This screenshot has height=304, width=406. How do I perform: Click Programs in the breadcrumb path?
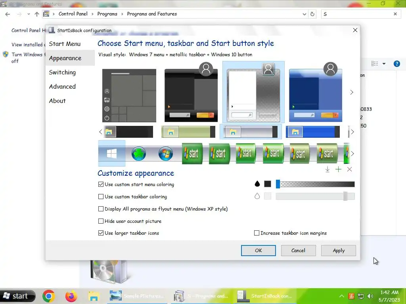[107, 14]
